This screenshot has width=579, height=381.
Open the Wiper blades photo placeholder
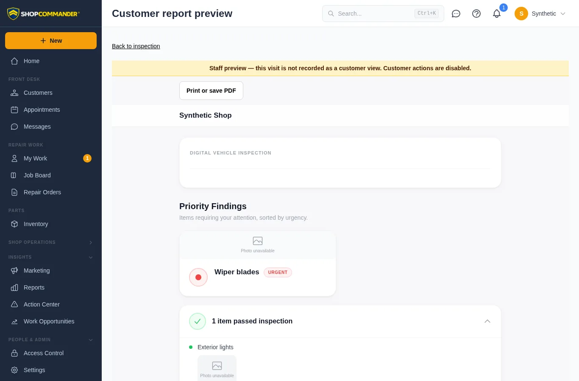[x=258, y=245]
